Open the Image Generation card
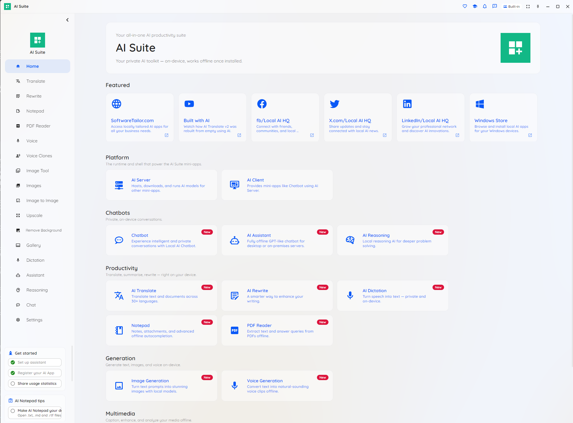This screenshot has width=573, height=423. pyautogui.click(x=162, y=386)
